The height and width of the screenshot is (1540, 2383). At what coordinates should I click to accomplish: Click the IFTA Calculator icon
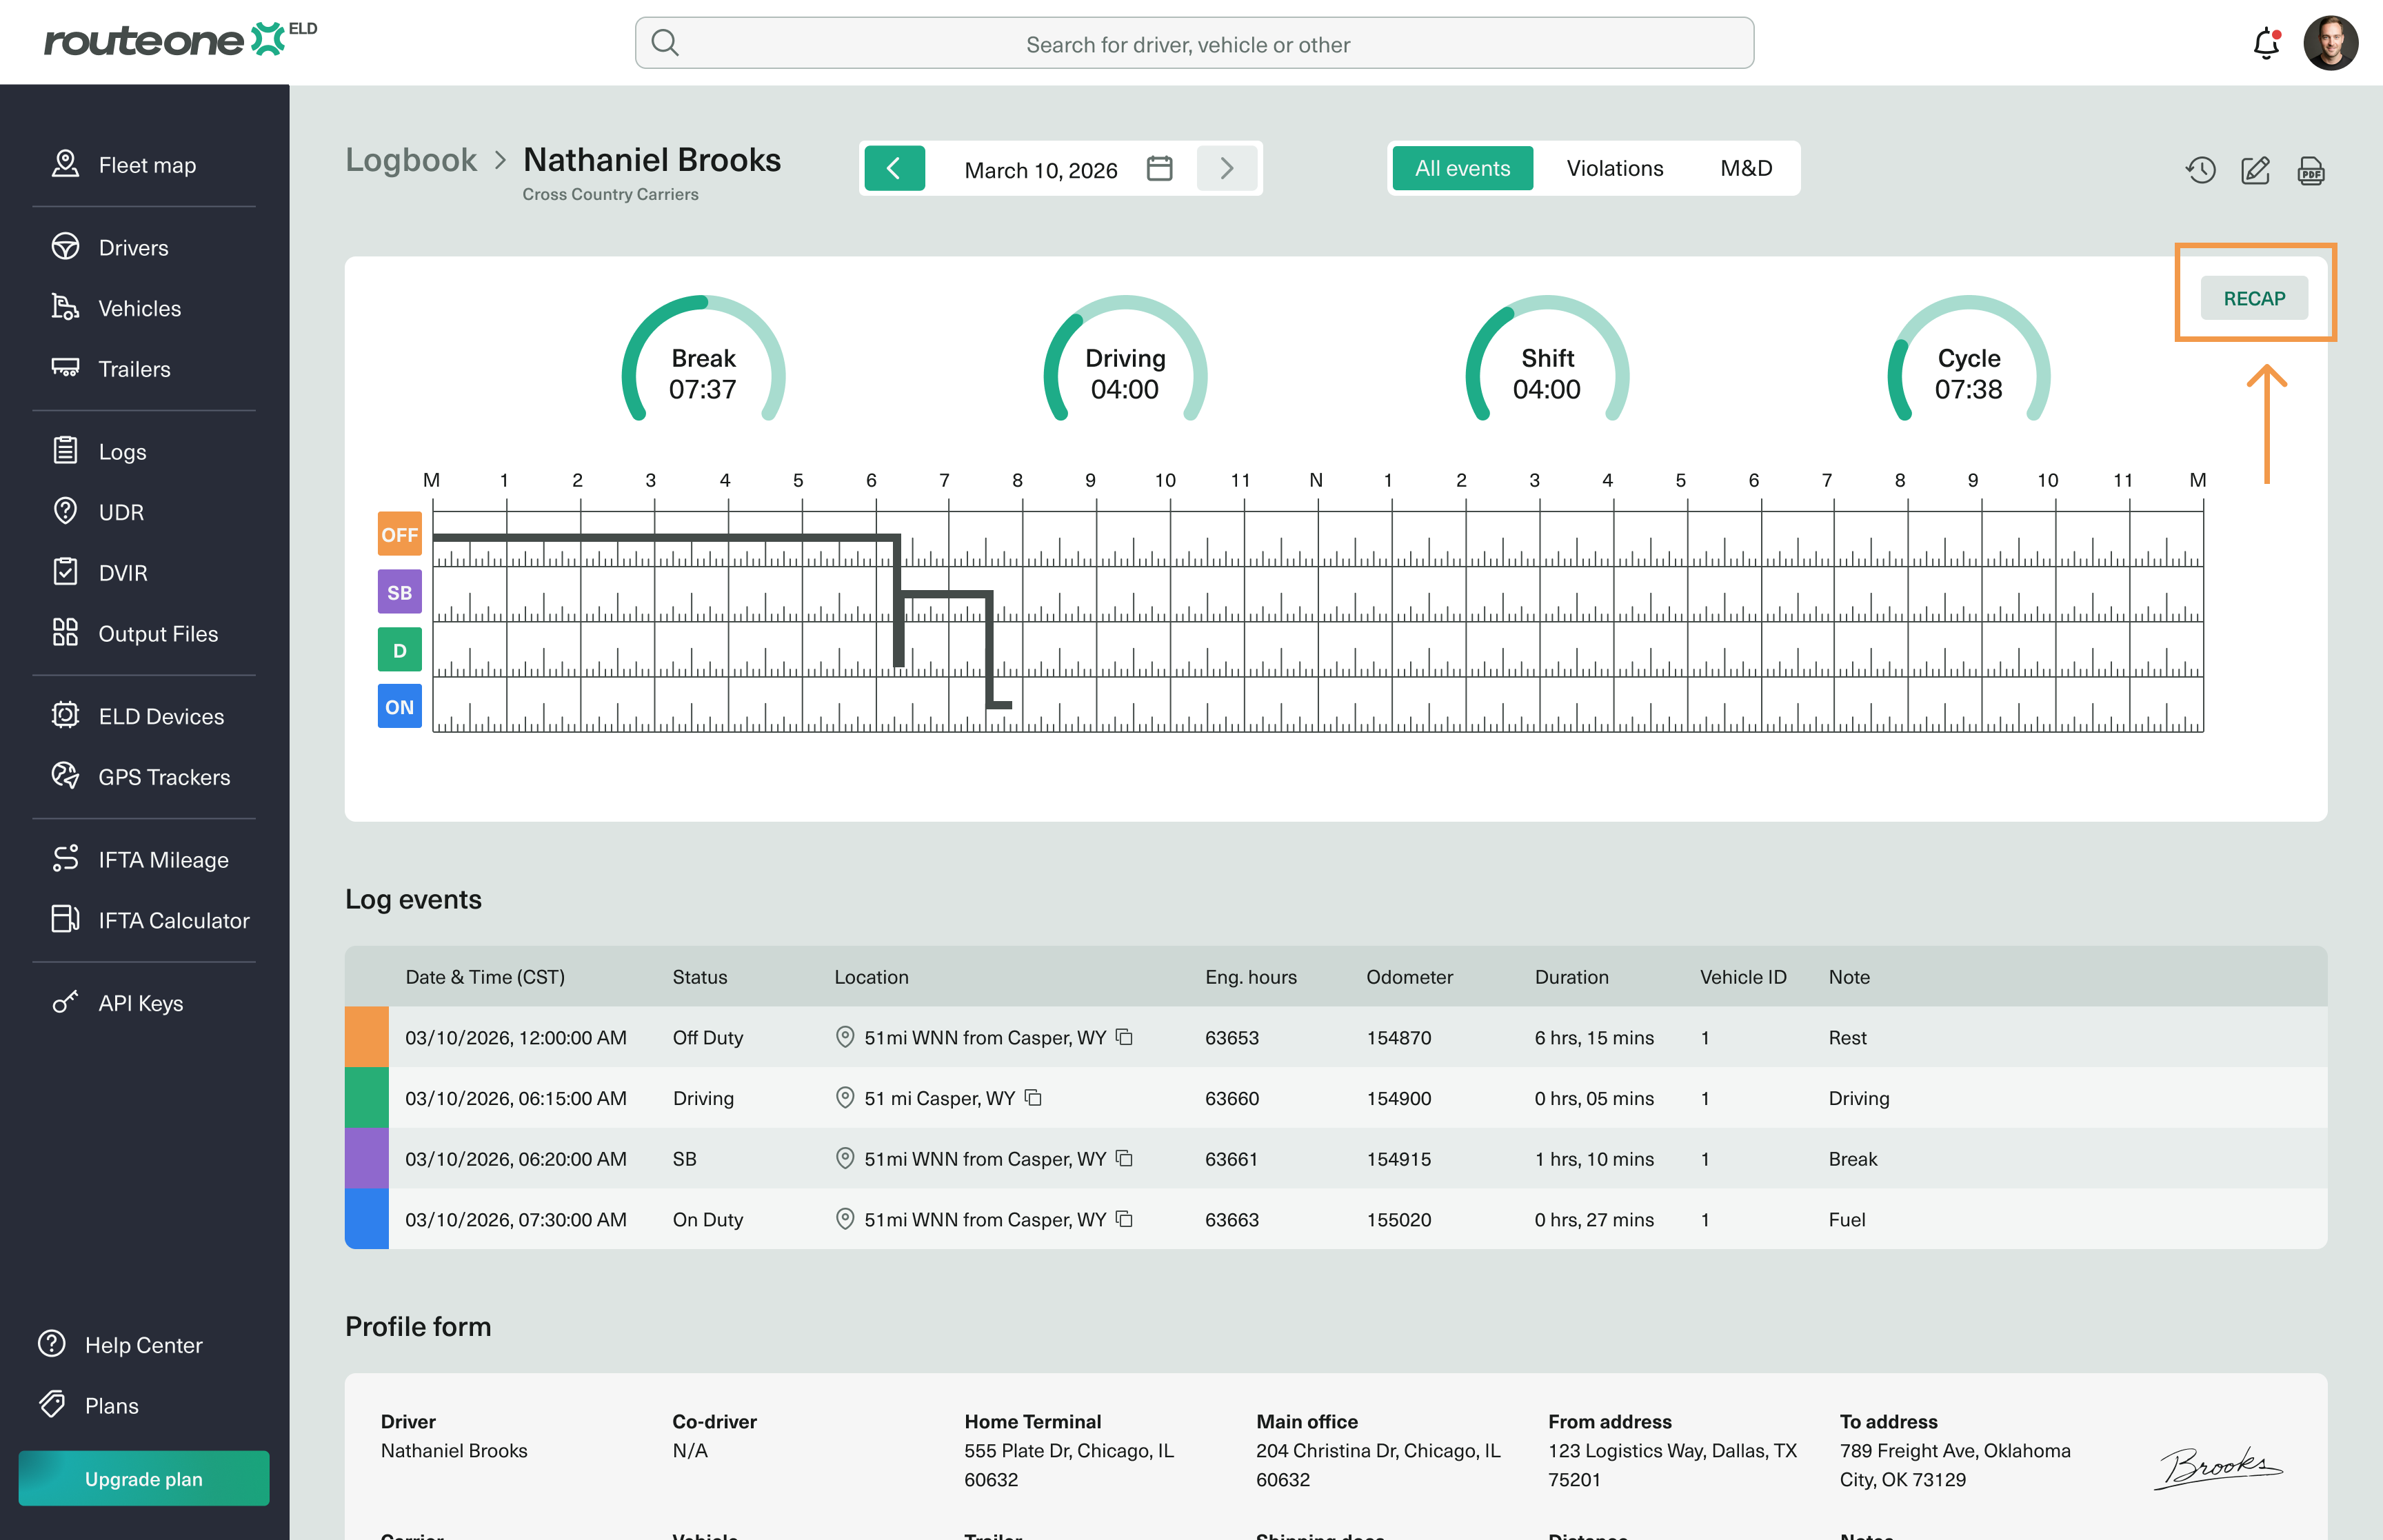click(65, 919)
